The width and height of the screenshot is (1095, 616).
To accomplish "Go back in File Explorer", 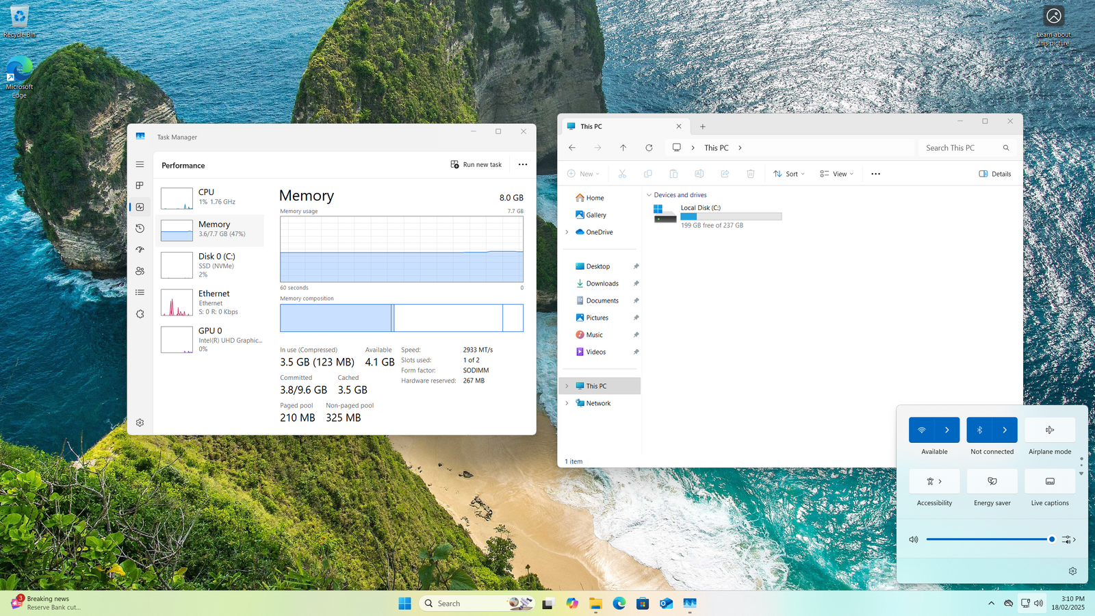I will pyautogui.click(x=572, y=148).
